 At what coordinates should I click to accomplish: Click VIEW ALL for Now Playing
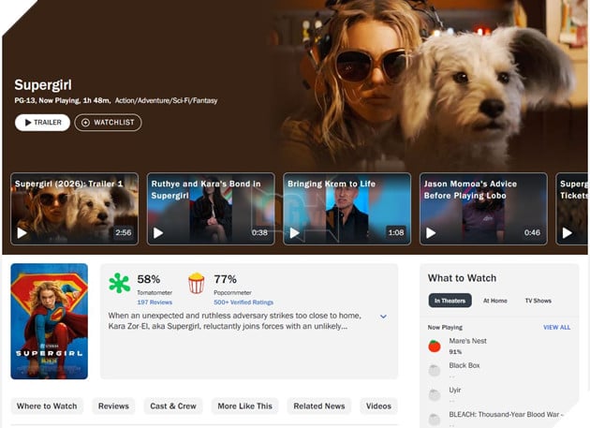coord(557,328)
